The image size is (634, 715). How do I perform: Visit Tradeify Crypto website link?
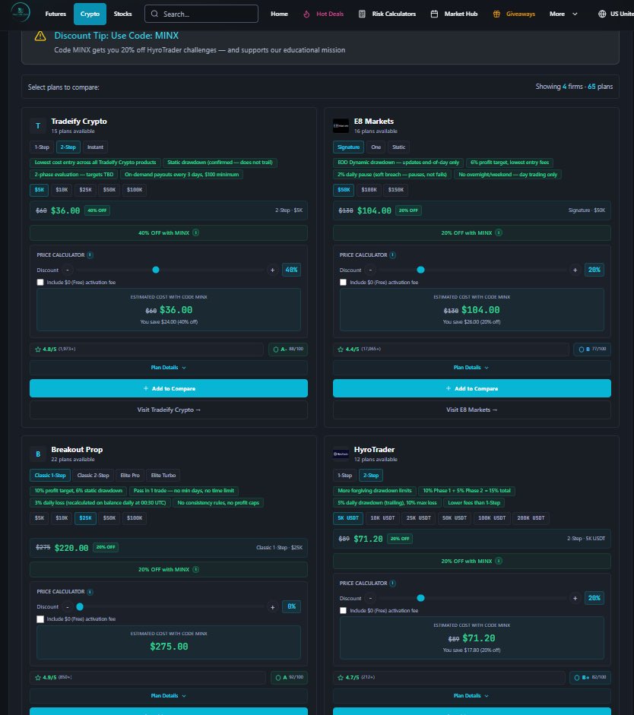(168, 410)
